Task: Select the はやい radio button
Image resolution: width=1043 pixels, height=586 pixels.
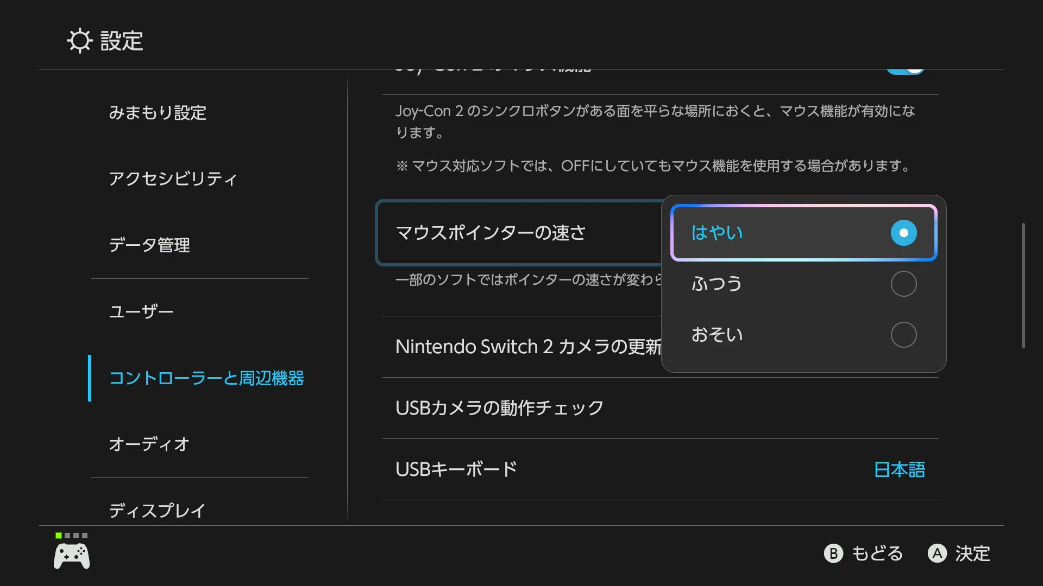Action: pyautogui.click(x=903, y=233)
